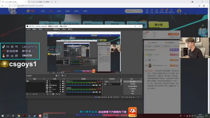The image size is (210, 118).
Task: Toggle the lock on the video capture device source
Action: coord(63,85)
